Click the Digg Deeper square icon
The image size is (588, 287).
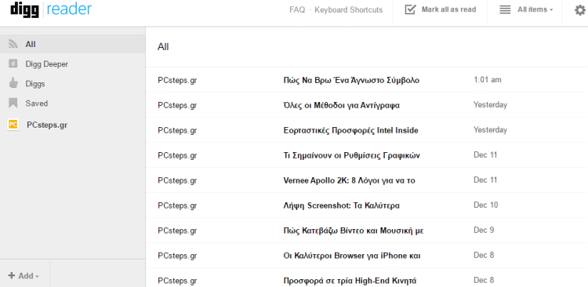(13, 64)
